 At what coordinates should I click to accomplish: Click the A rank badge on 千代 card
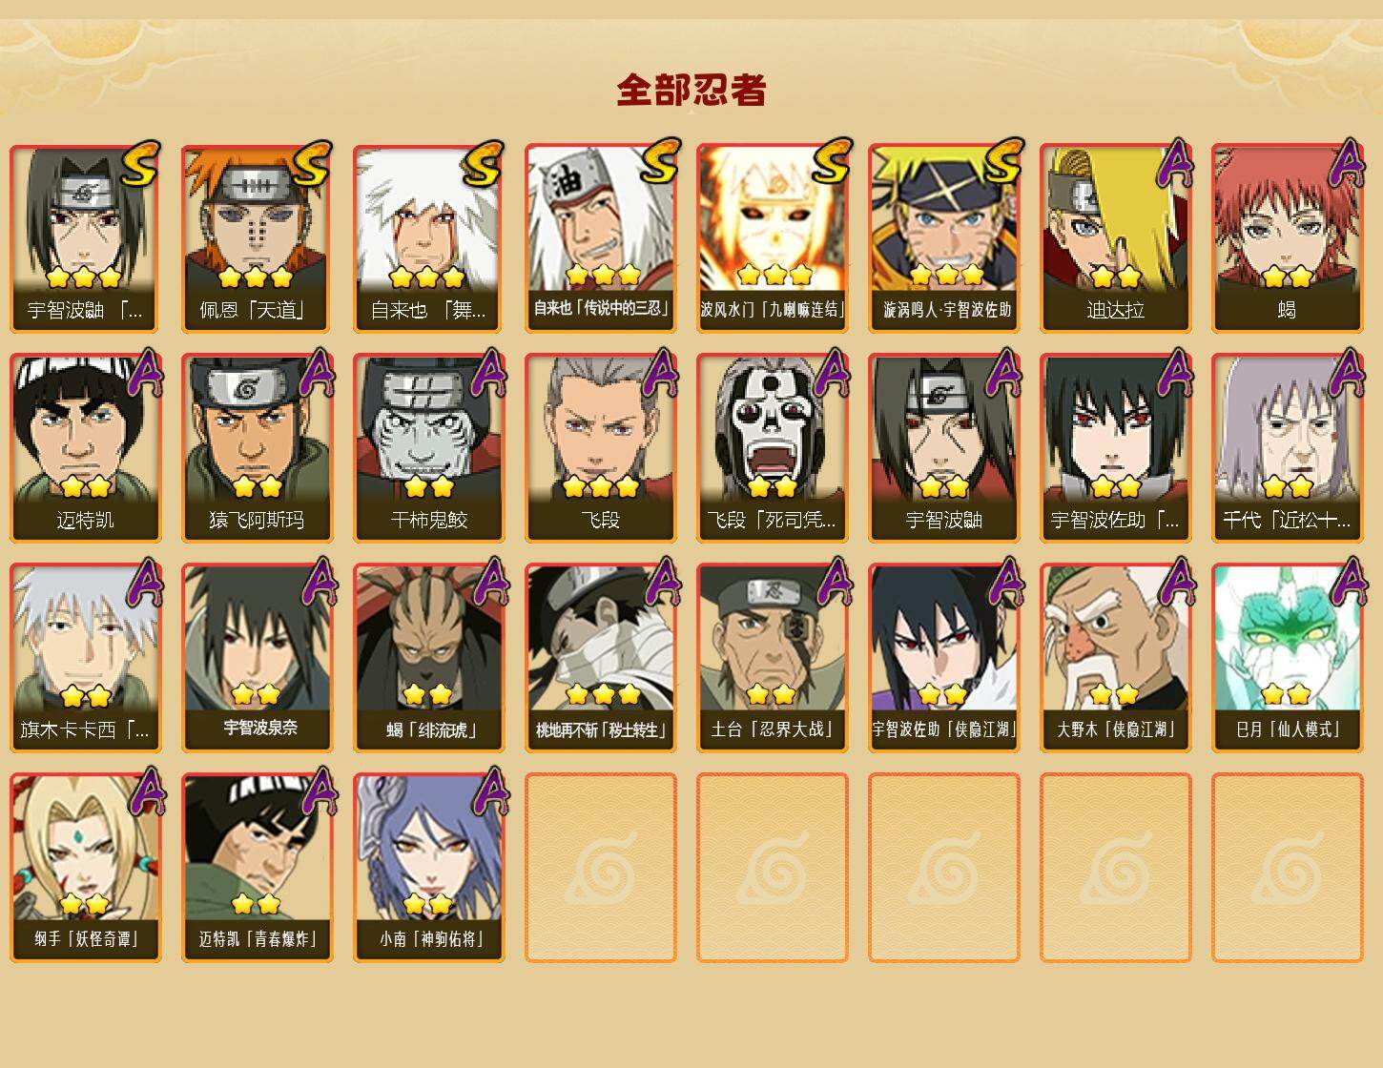[1347, 373]
